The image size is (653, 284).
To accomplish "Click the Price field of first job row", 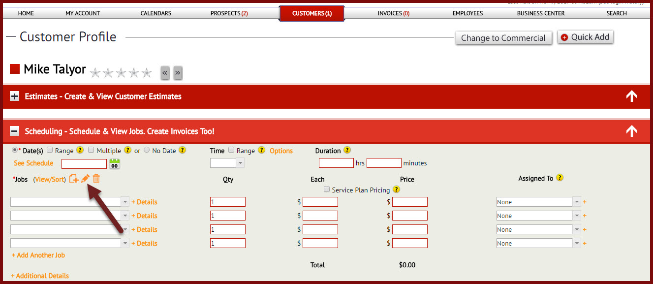I will (410, 202).
